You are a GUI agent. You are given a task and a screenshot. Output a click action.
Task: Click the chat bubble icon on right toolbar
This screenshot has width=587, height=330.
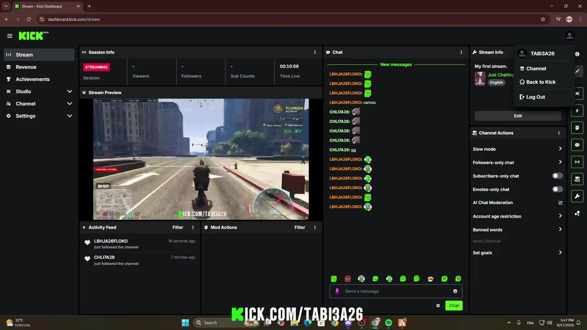point(577,145)
